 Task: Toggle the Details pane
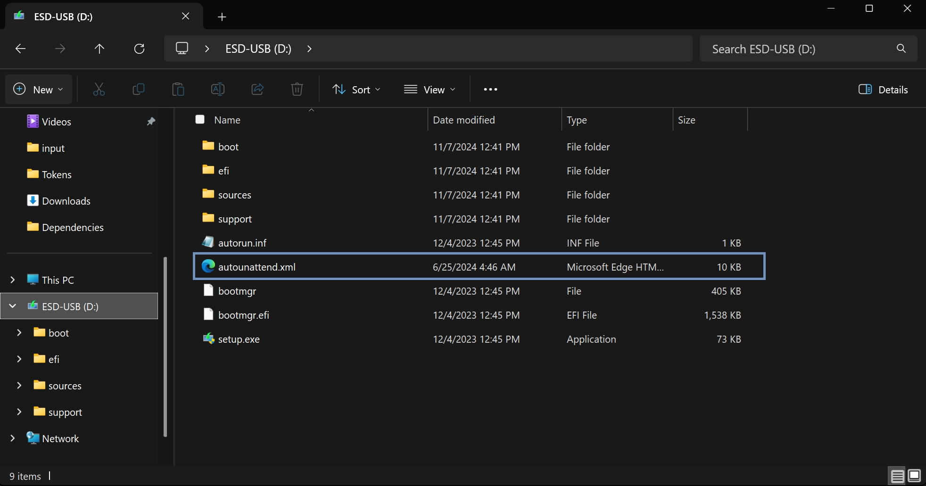pos(883,90)
